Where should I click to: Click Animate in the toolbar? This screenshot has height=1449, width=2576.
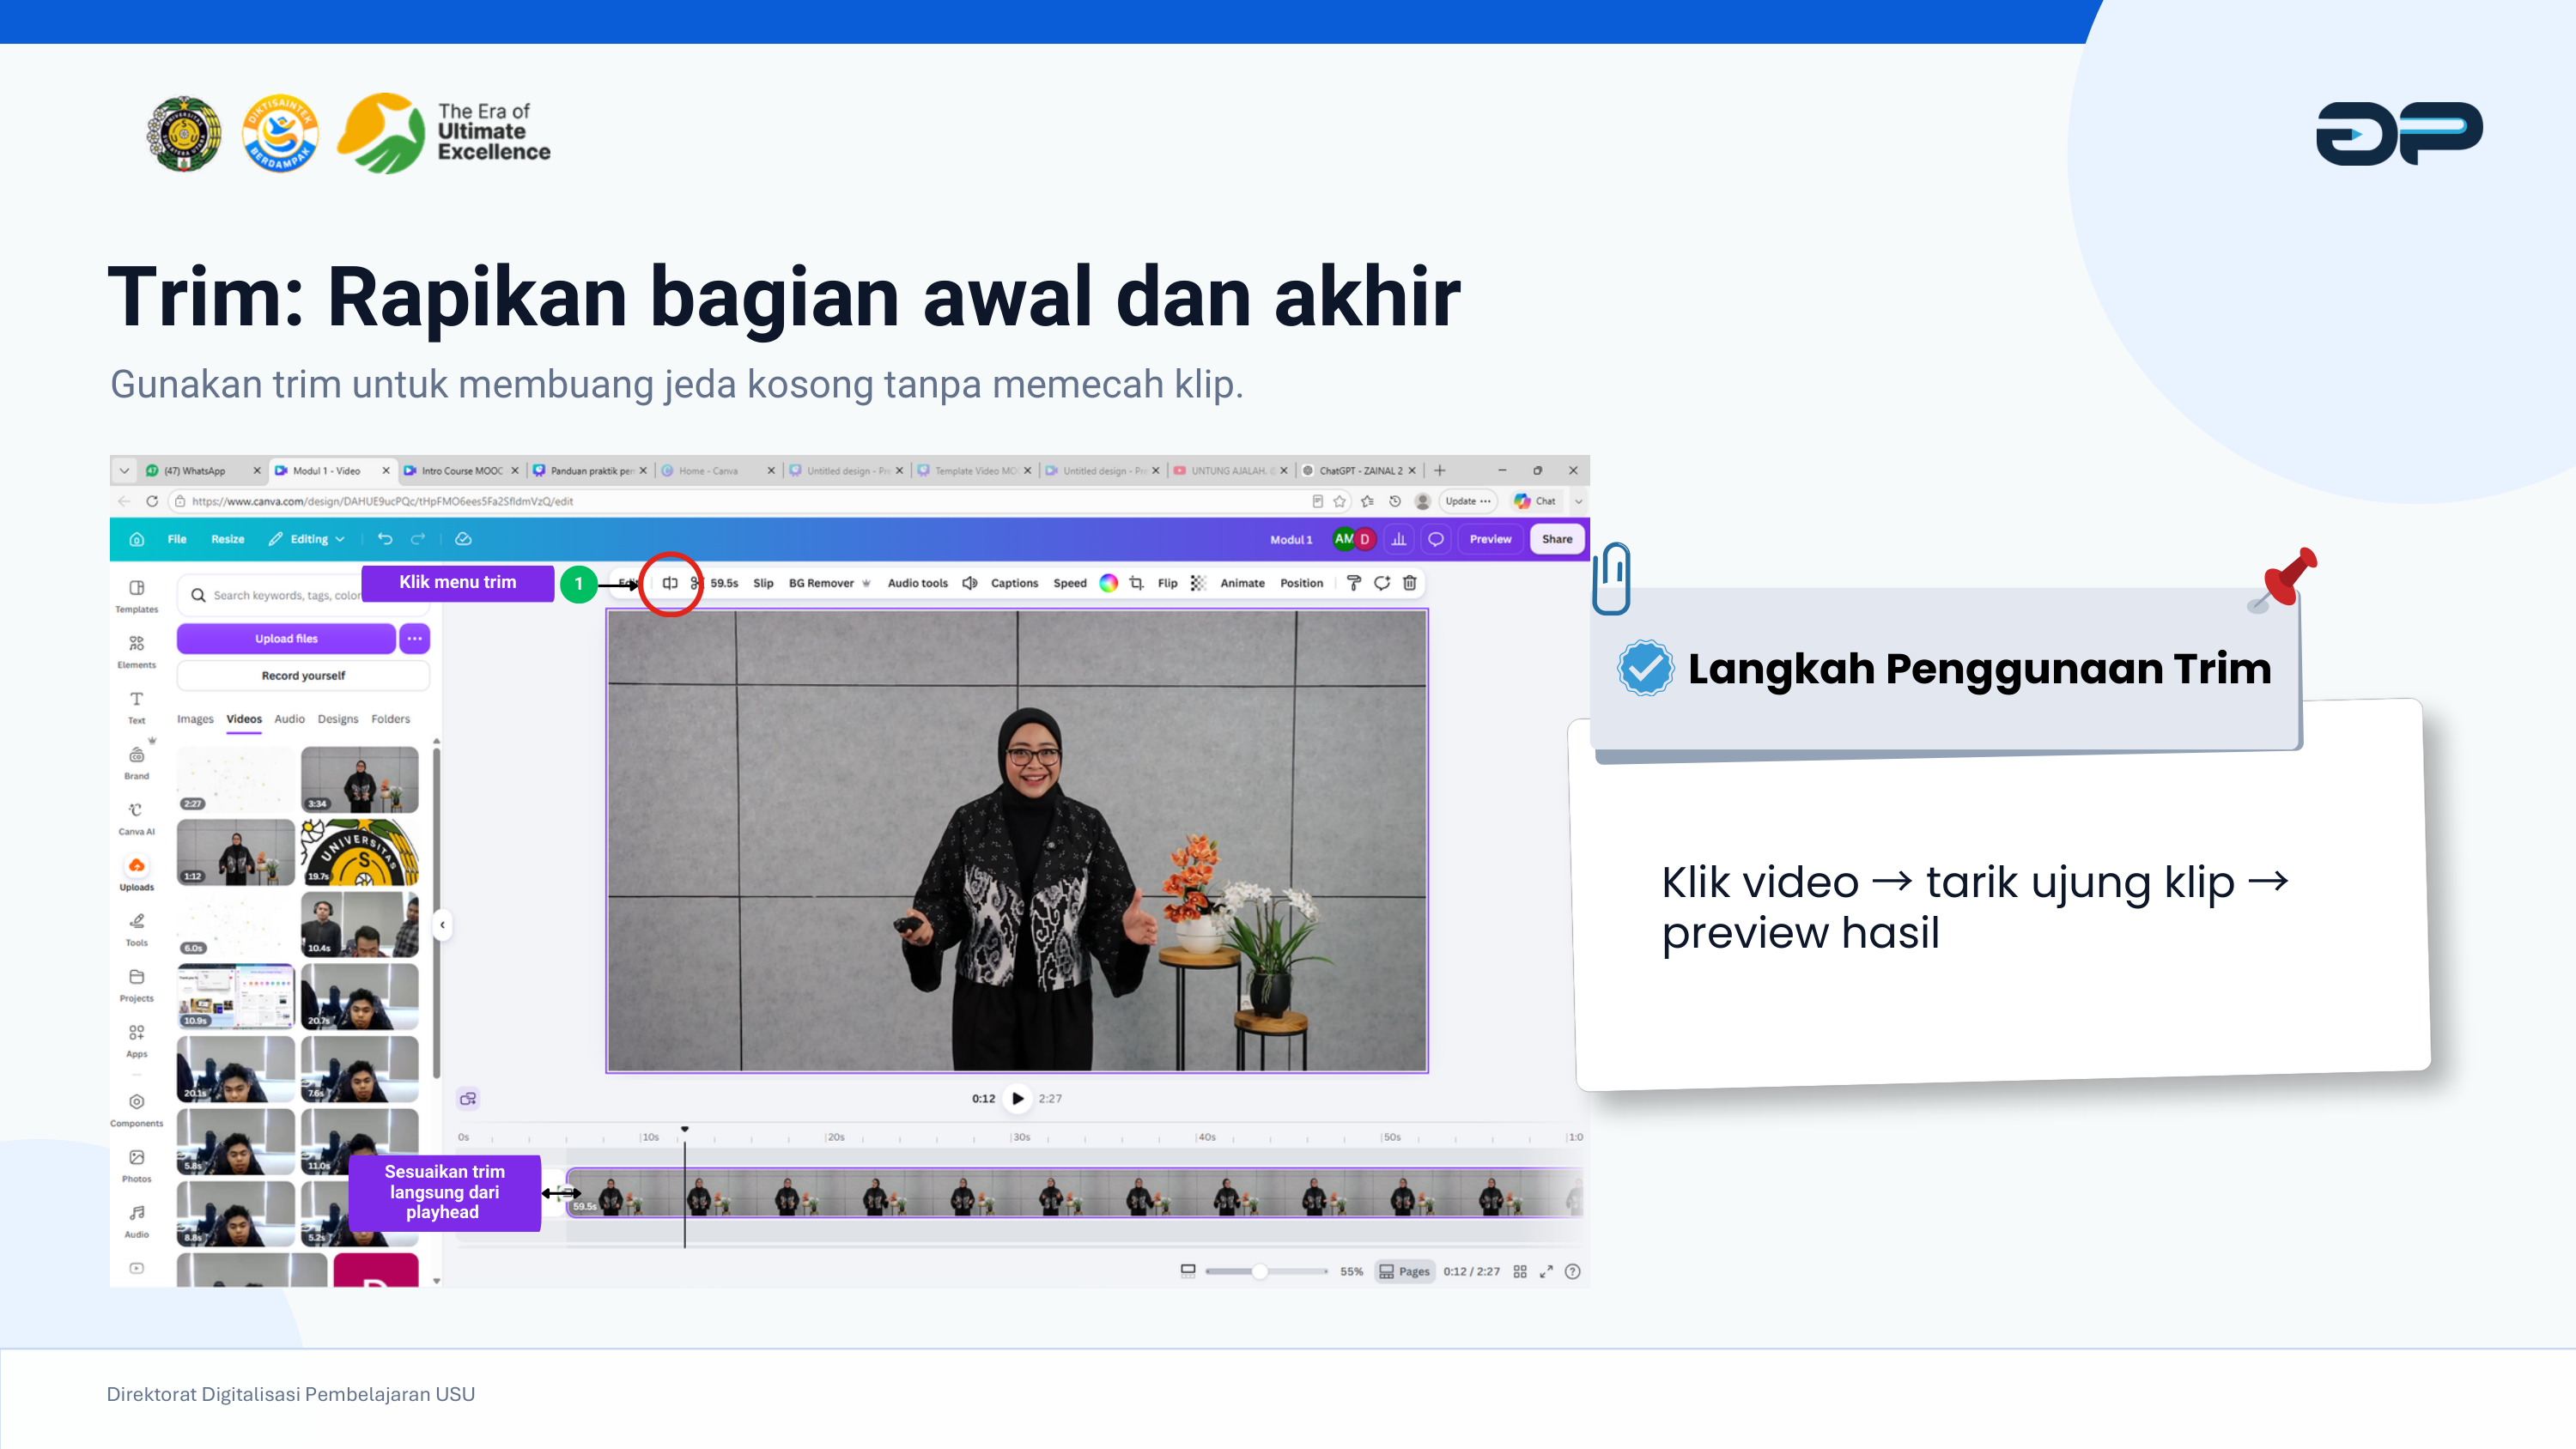pos(1242,583)
